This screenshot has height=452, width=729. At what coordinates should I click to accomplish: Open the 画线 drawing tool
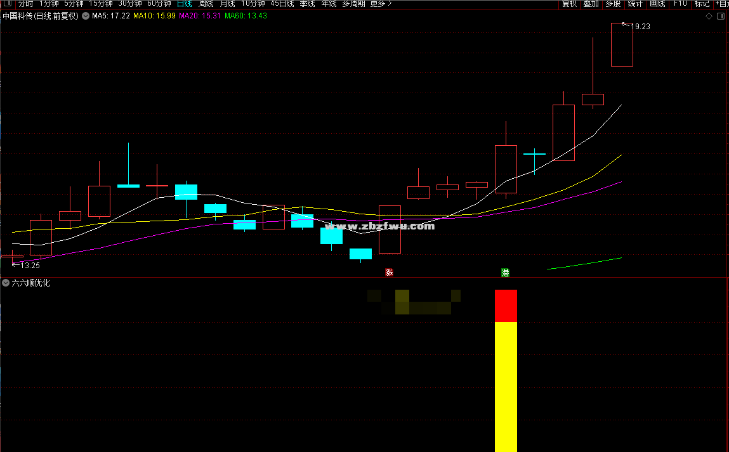pos(657,4)
